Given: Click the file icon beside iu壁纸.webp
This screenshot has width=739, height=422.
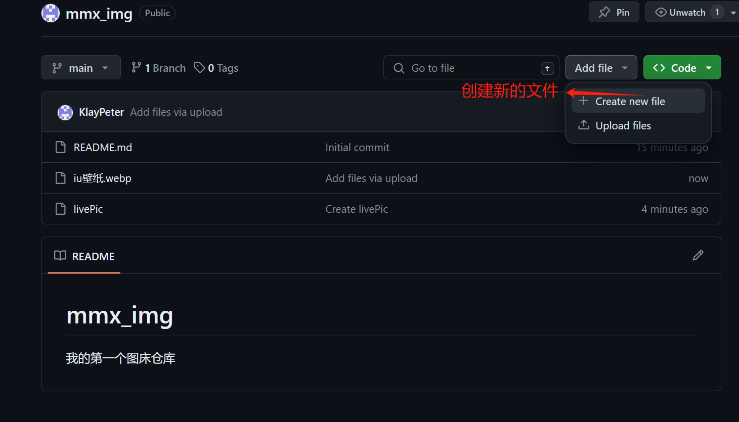Looking at the screenshot, I should click(x=60, y=178).
